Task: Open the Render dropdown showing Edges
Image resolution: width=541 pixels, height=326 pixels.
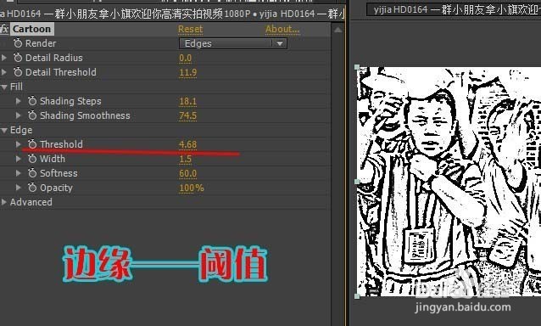Action: [x=233, y=43]
